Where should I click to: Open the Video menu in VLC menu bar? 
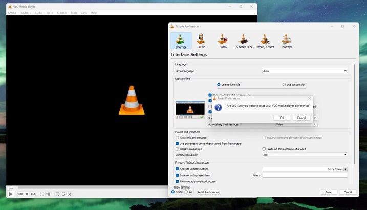pos(50,13)
